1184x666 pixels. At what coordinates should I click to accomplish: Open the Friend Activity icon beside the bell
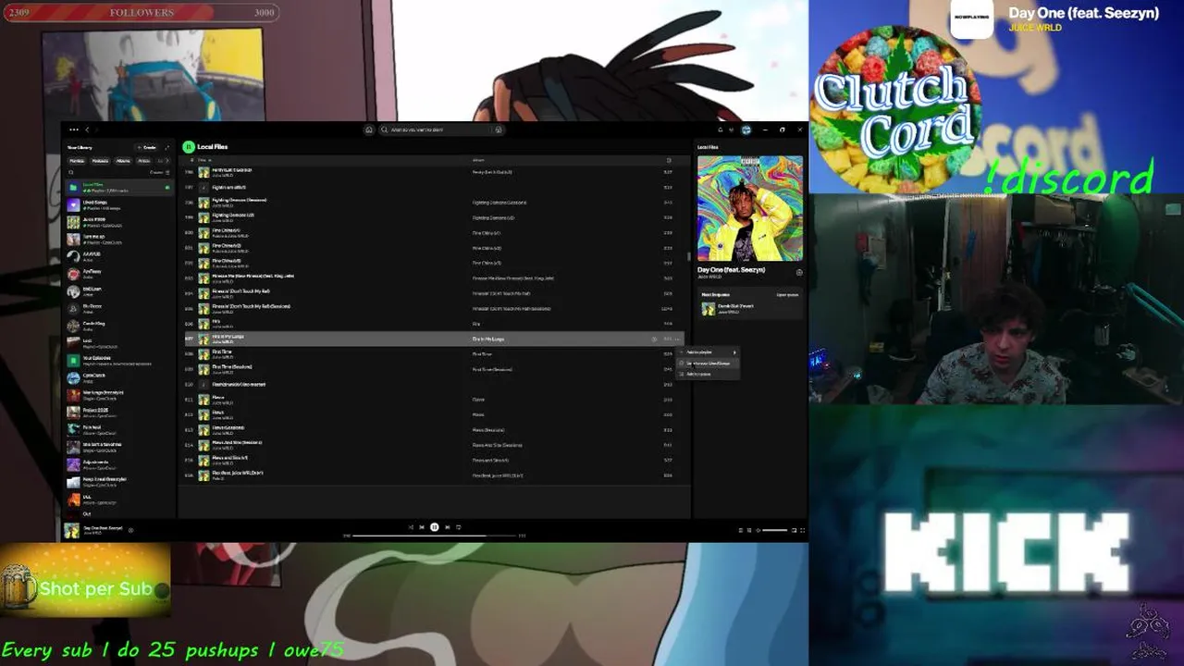733,129
